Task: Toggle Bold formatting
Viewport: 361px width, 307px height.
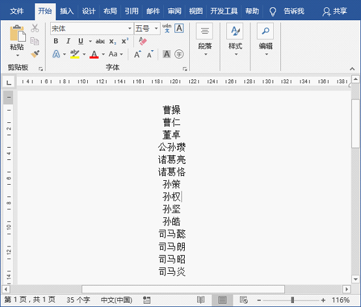Action: click(56, 41)
